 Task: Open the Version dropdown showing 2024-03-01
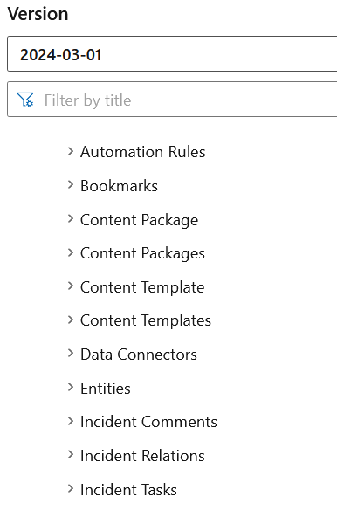(172, 54)
